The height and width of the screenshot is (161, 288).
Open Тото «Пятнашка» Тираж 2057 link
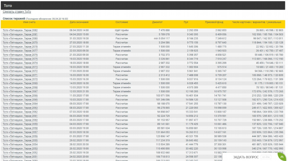(20, 132)
